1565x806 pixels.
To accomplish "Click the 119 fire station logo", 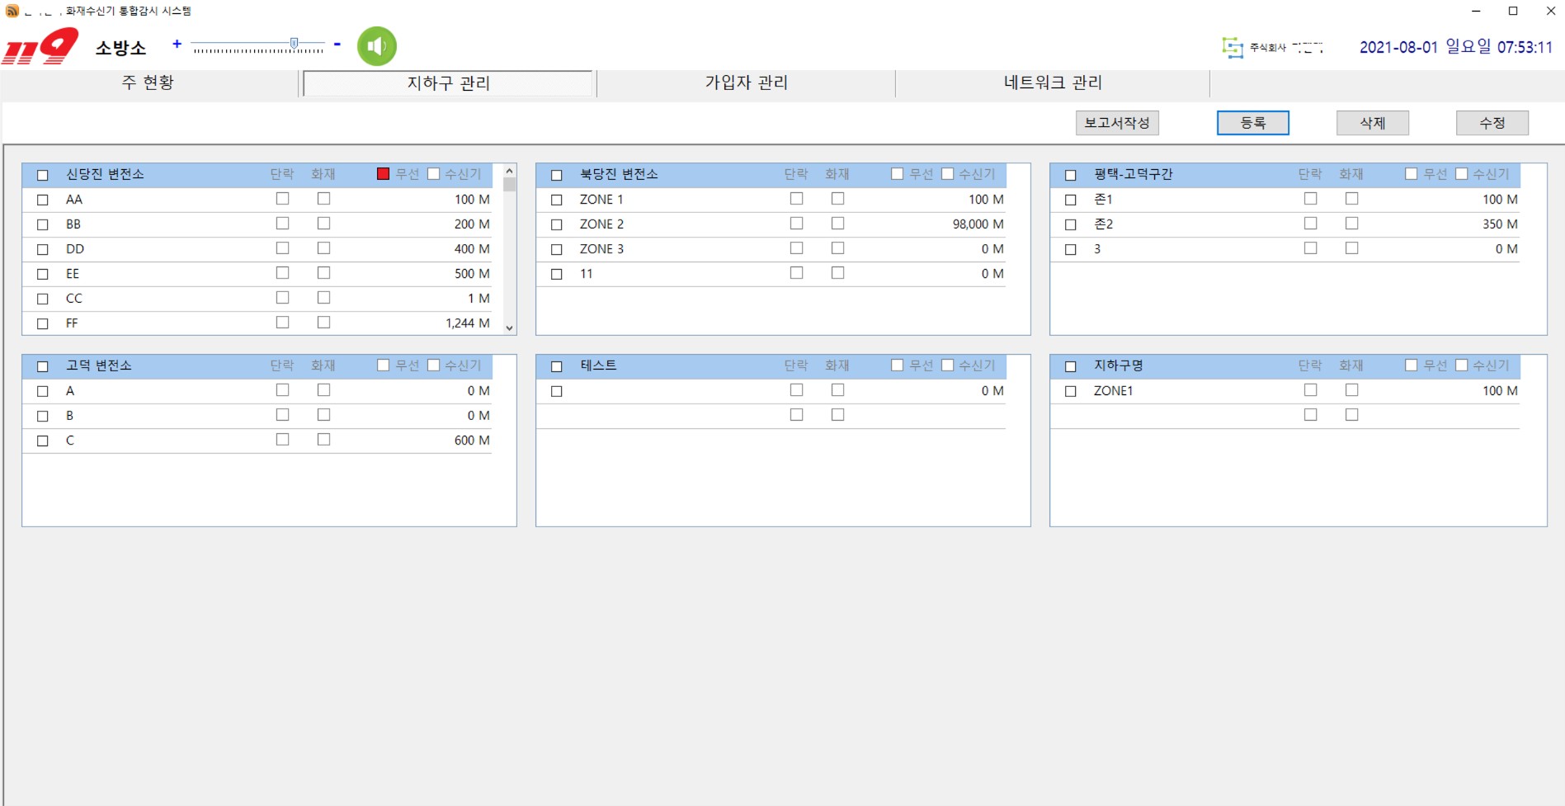I will [x=41, y=46].
